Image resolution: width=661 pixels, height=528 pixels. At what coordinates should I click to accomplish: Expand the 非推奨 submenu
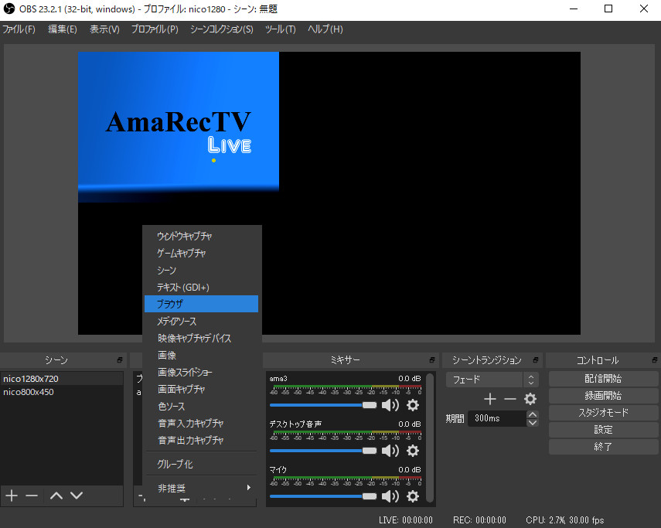tap(202, 488)
